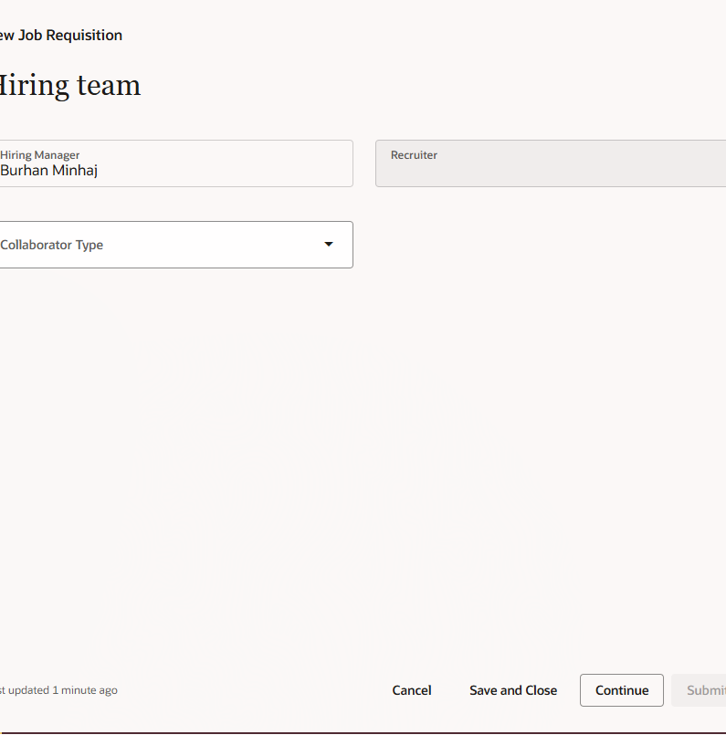Click the Hiring Manager label
This screenshot has width=726, height=735.
point(39,154)
